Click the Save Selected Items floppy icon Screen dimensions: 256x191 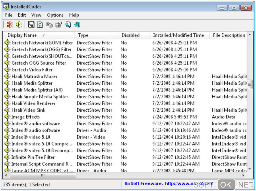pyautogui.click(x=31, y=25)
